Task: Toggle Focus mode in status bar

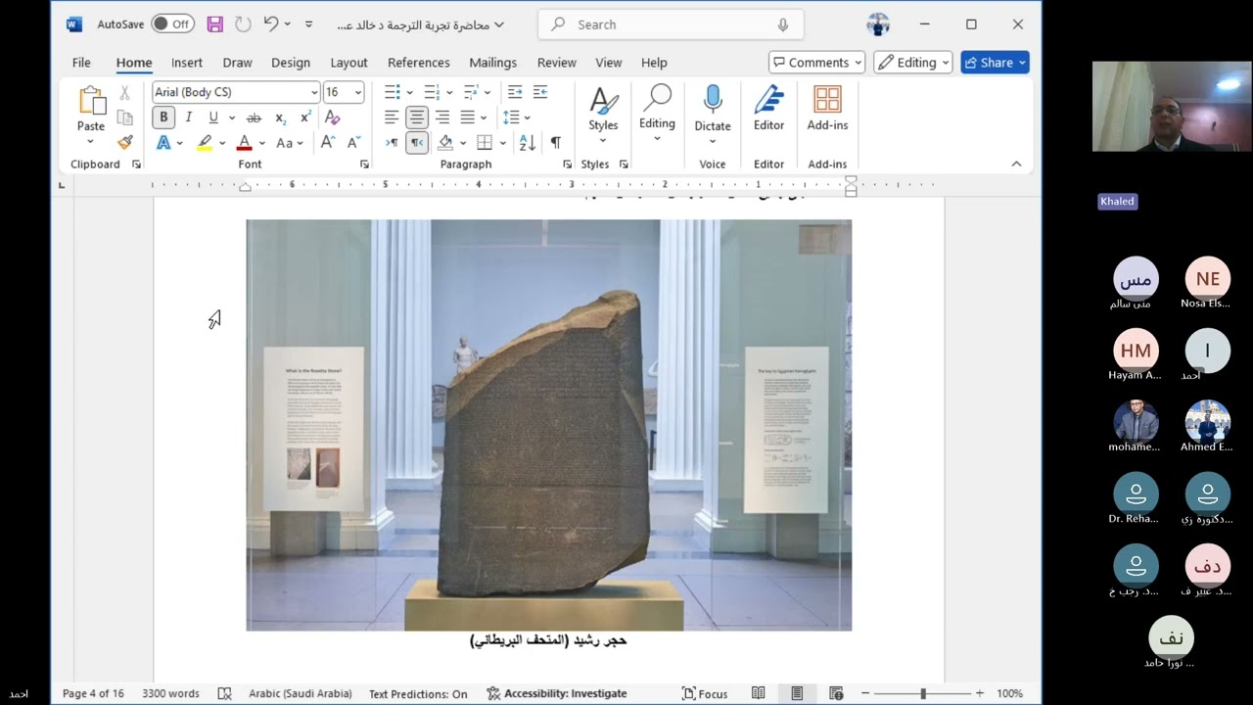Action: [705, 693]
